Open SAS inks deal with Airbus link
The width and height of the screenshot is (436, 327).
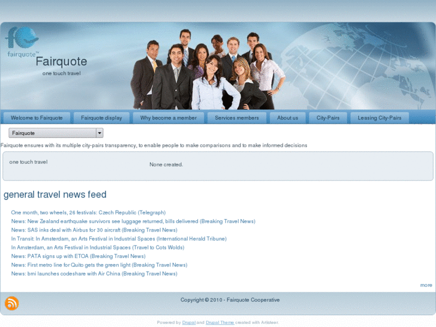click(94, 230)
